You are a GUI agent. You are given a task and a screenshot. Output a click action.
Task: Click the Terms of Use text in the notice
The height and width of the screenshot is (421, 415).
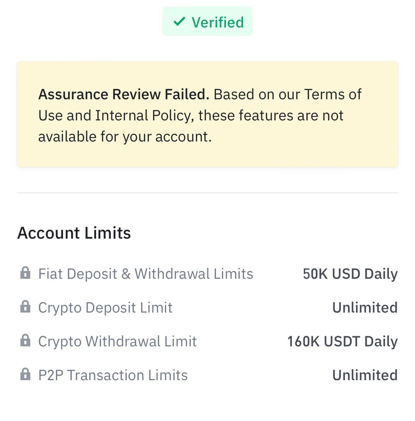click(x=333, y=94)
